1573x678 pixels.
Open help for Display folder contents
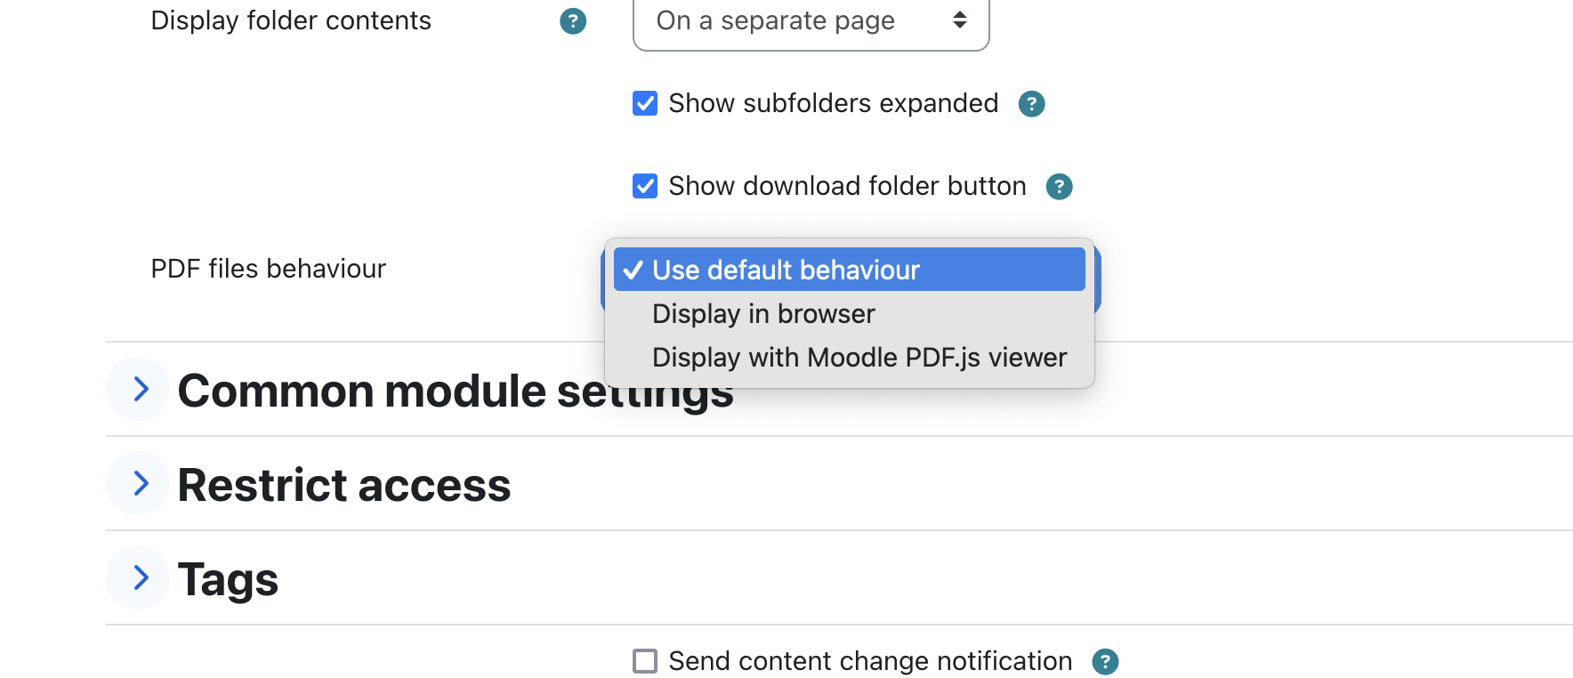tap(573, 21)
